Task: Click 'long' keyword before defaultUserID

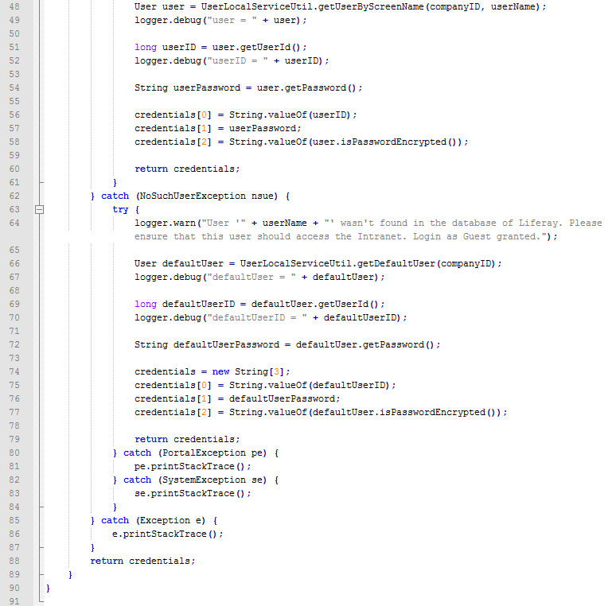Action: (x=146, y=304)
